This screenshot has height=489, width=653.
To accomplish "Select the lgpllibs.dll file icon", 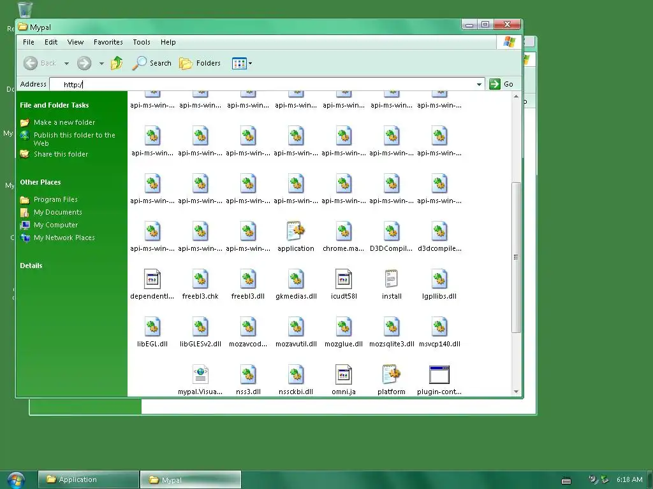I will tap(439, 279).
